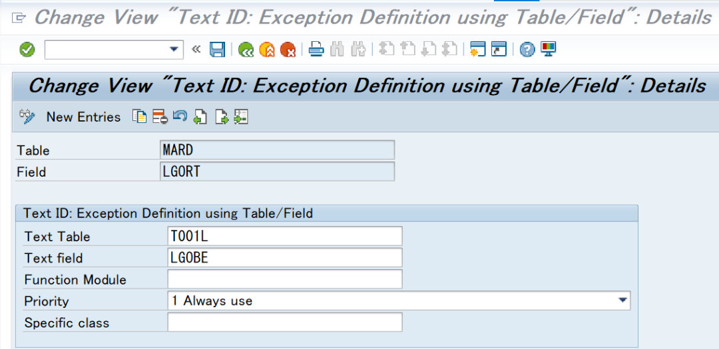This screenshot has width=719, height=349.
Task: Click the empty Specific class input
Action: (x=285, y=322)
